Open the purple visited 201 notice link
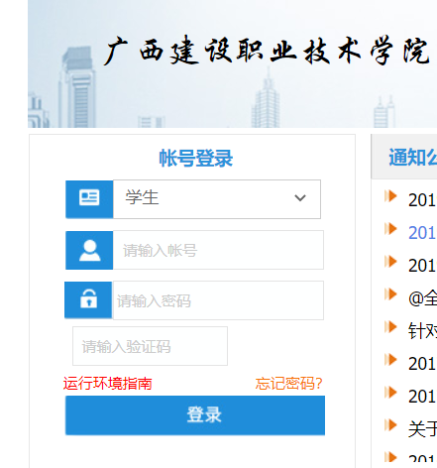Viewport: 437px width, 468px height. (422, 233)
